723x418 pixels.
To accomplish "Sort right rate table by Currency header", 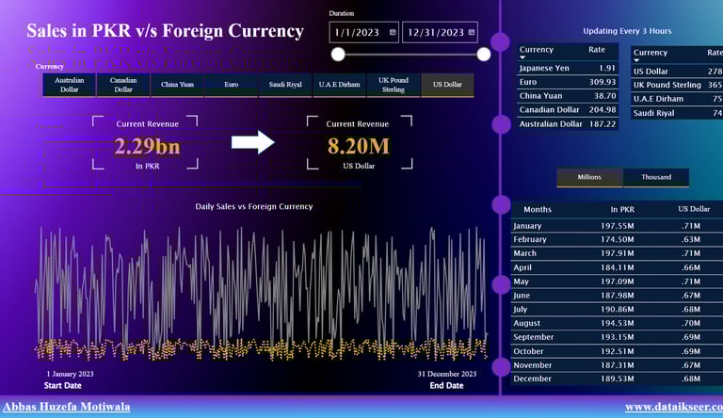I will [651, 53].
